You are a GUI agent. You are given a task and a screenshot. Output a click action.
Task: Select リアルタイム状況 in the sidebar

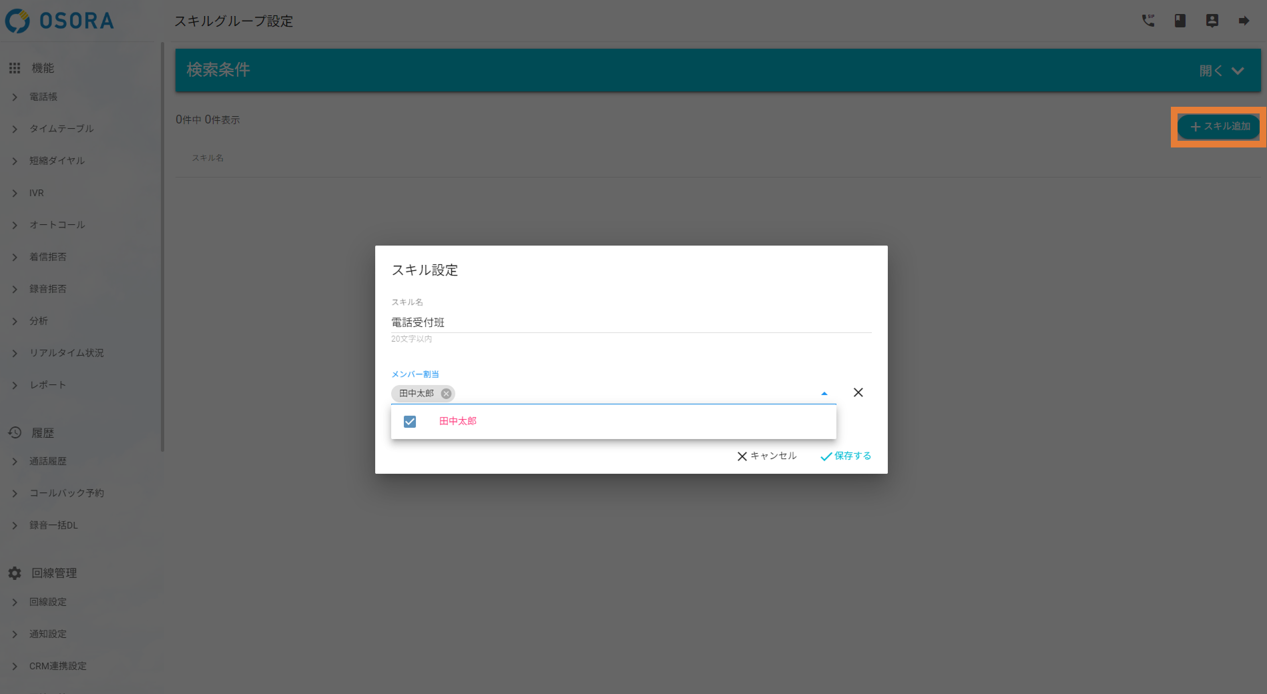(67, 353)
